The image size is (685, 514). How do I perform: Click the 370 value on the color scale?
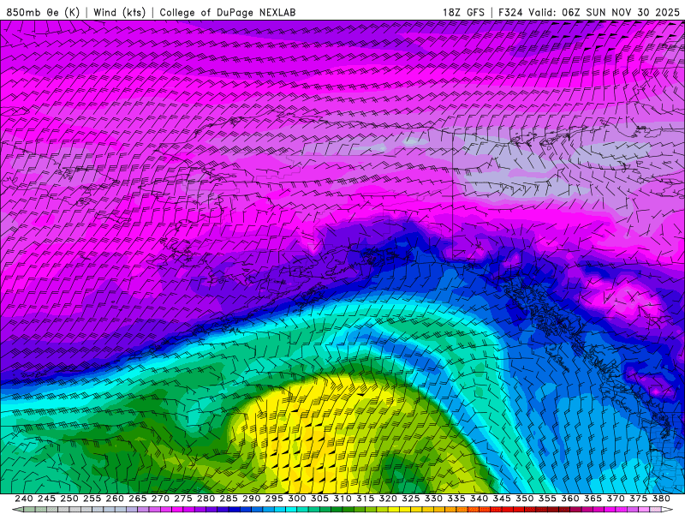coord(616,499)
